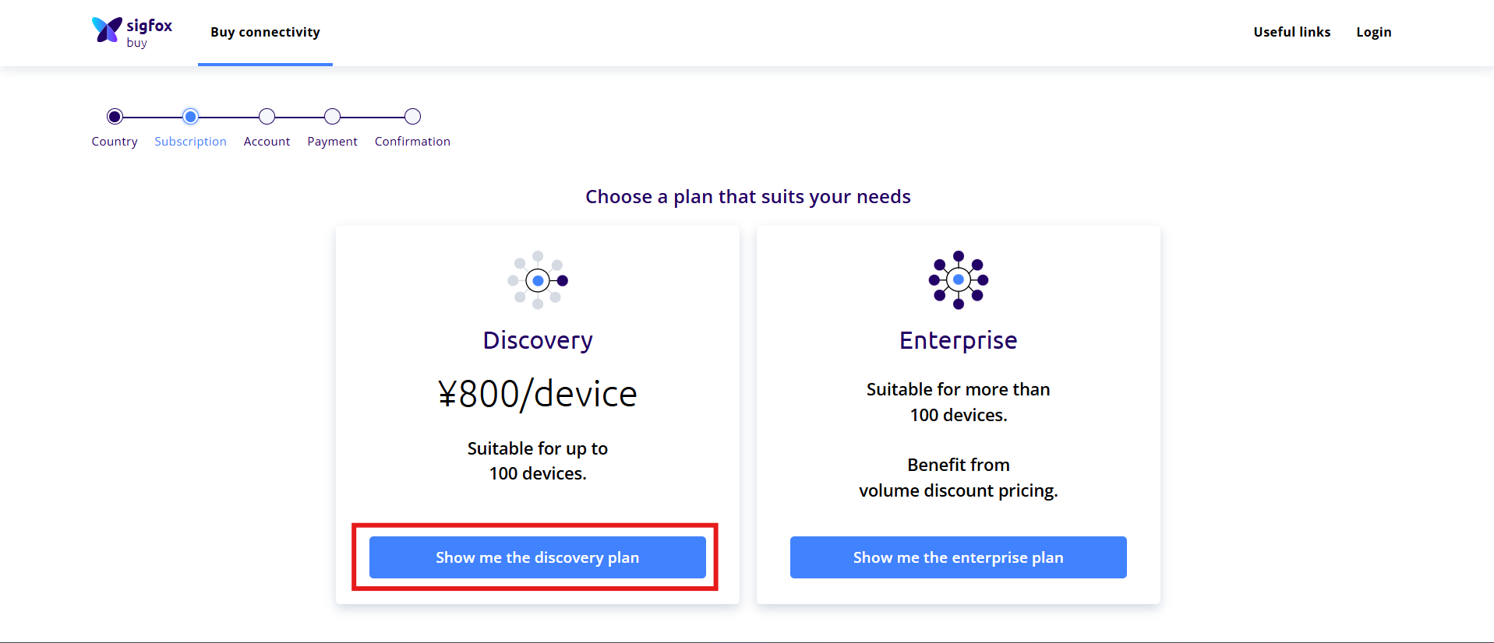The height and width of the screenshot is (643, 1494).
Task: Go to the Login page
Action: [x=1373, y=32]
